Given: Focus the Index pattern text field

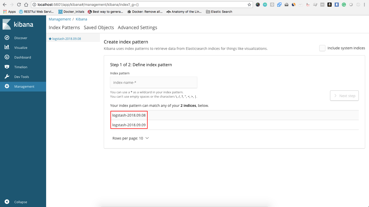Looking at the screenshot, I should (x=153, y=83).
